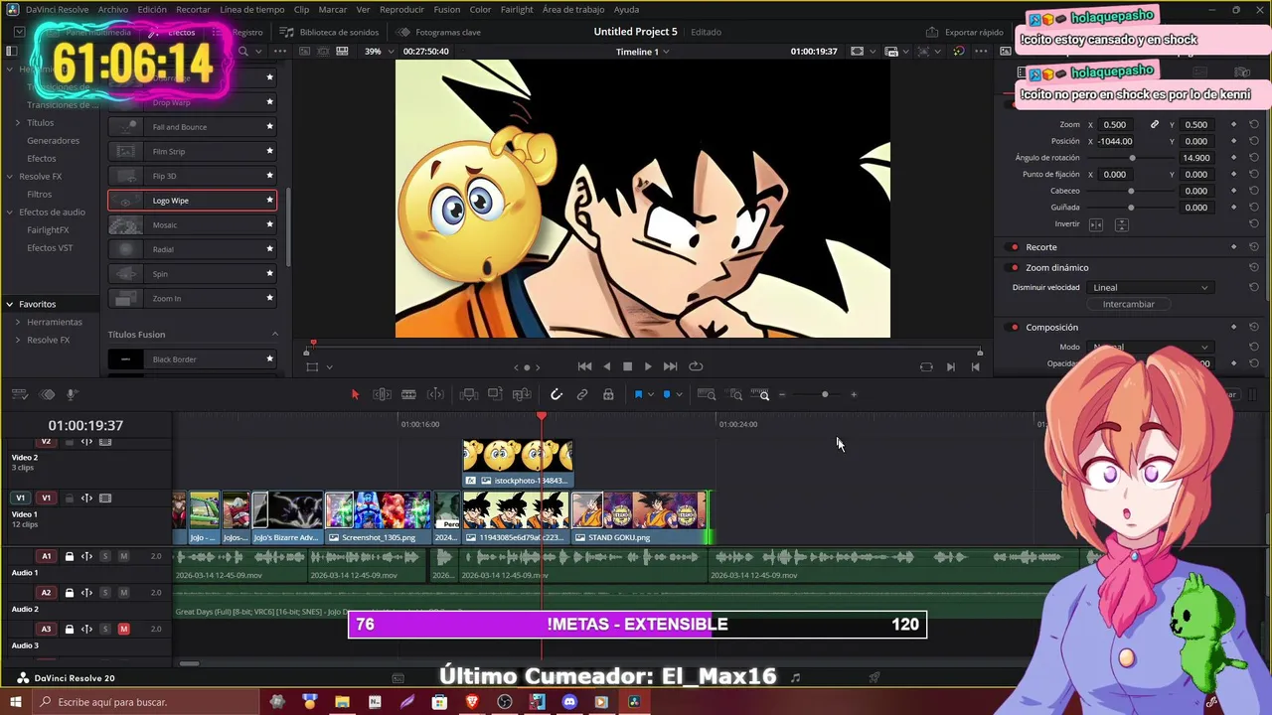This screenshot has height=715, width=1272.
Task: Unlock the Audio 2 track
Action: point(69,593)
